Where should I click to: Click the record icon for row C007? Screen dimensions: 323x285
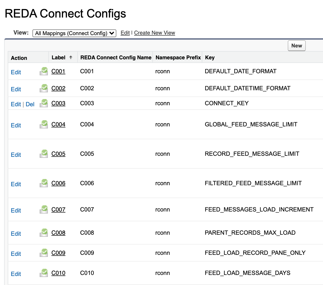click(x=44, y=209)
